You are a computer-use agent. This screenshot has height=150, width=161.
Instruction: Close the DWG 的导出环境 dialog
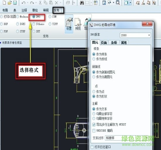click(147, 24)
